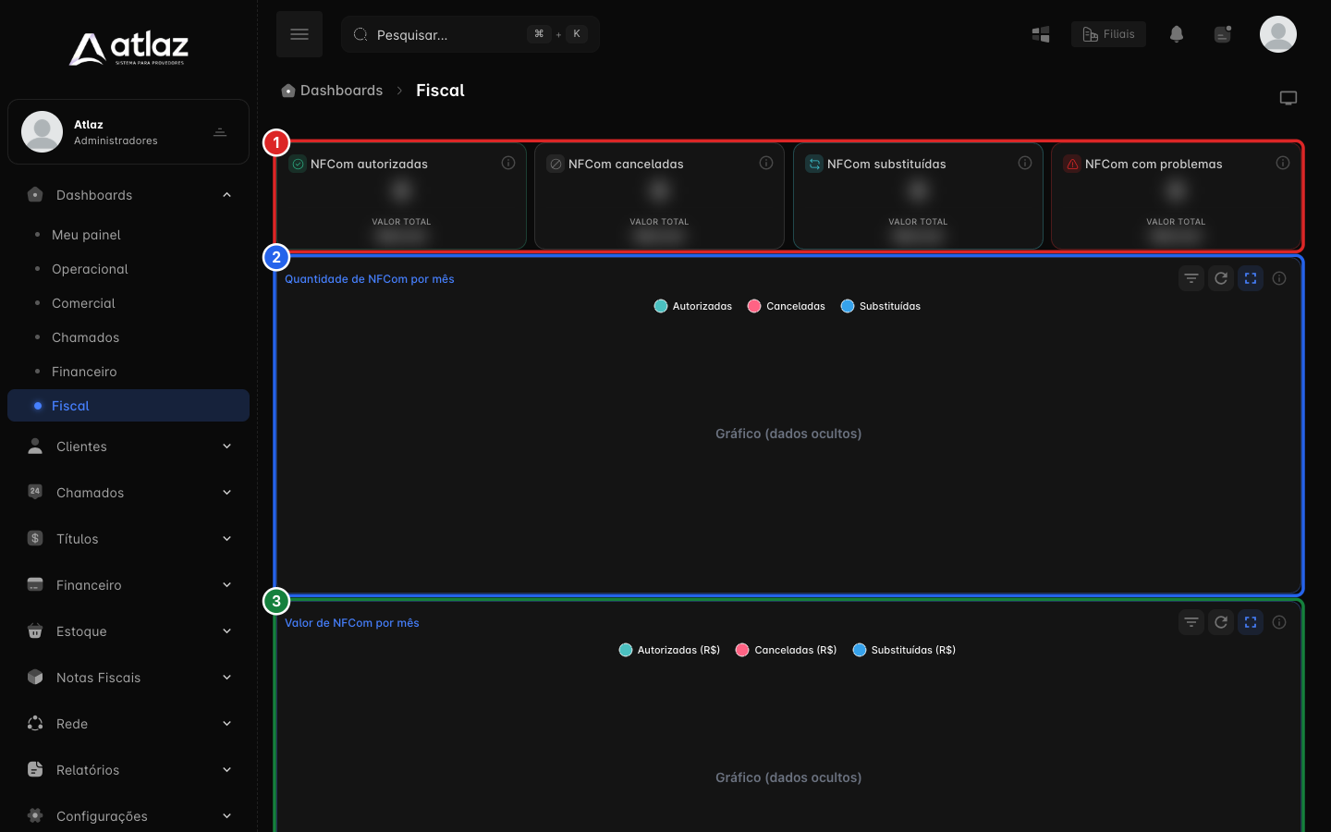The width and height of the screenshot is (1331, 832).
Task: Go to Dashboards breadcrumb link
Action: (332, 91)
